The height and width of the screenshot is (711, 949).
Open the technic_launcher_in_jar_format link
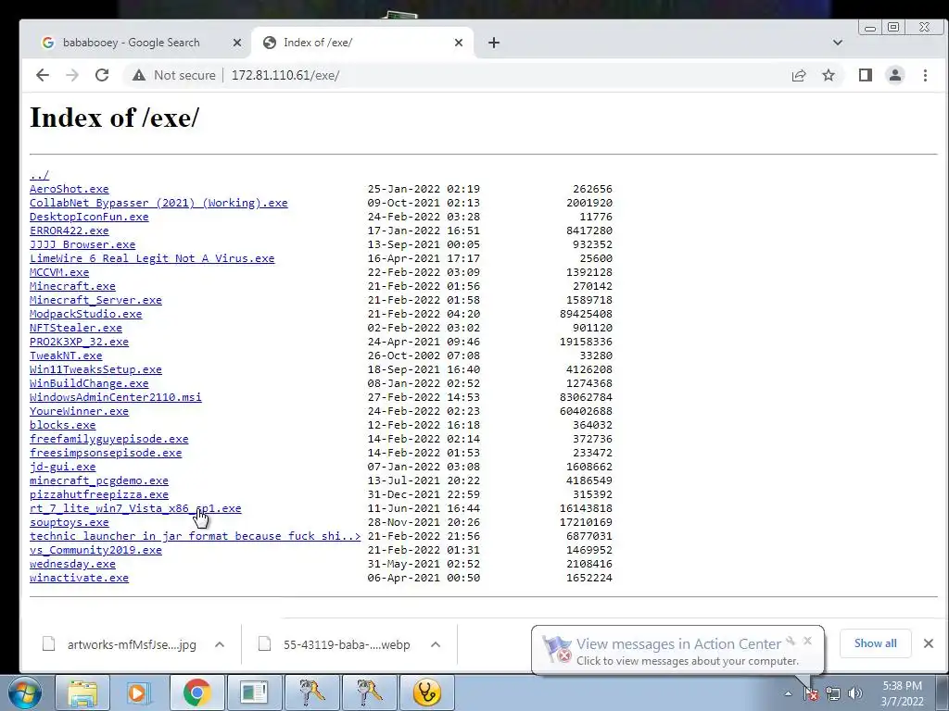click(x=195, y=537)
